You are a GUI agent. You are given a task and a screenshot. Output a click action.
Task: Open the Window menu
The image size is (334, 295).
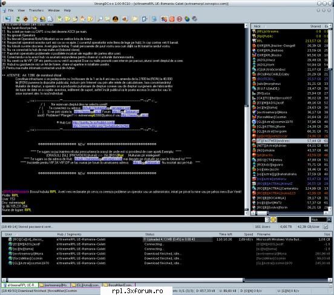pyautogui.click(x=54, y=10)
